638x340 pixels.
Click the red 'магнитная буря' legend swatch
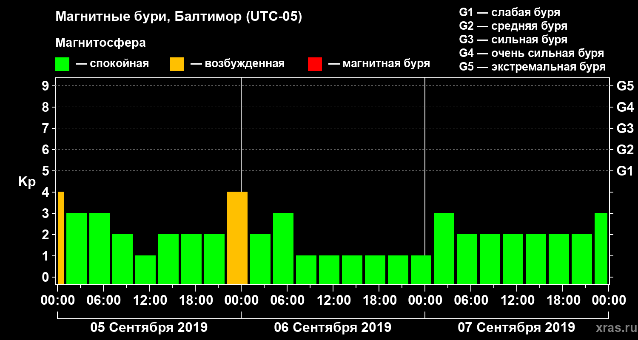pos(315,64)
